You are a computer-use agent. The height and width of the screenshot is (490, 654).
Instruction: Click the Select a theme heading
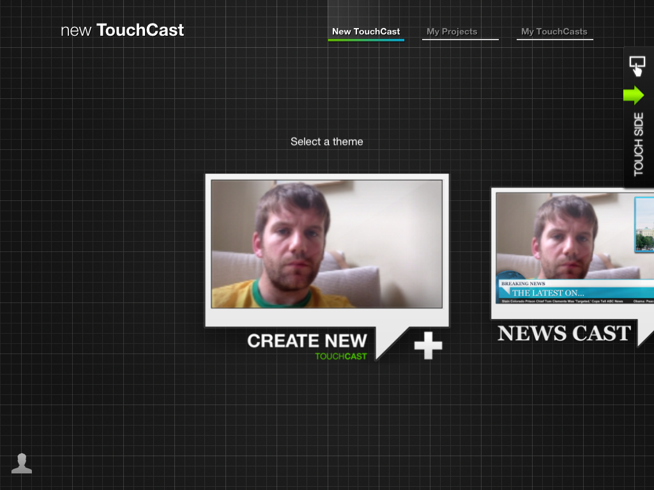tap(326, 141)
